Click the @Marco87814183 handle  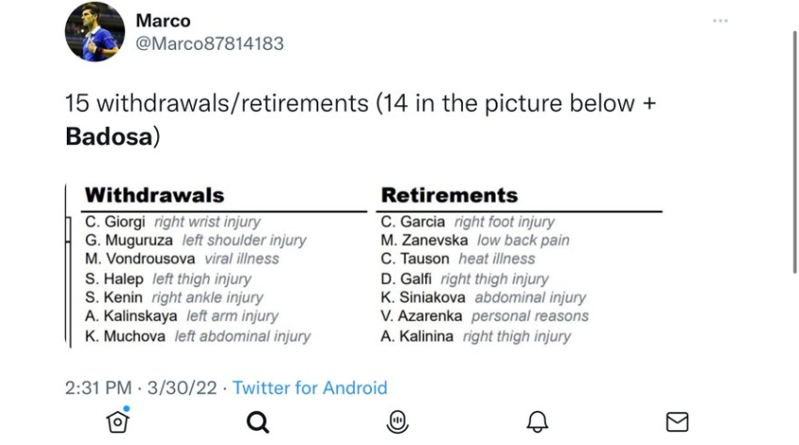209,44
